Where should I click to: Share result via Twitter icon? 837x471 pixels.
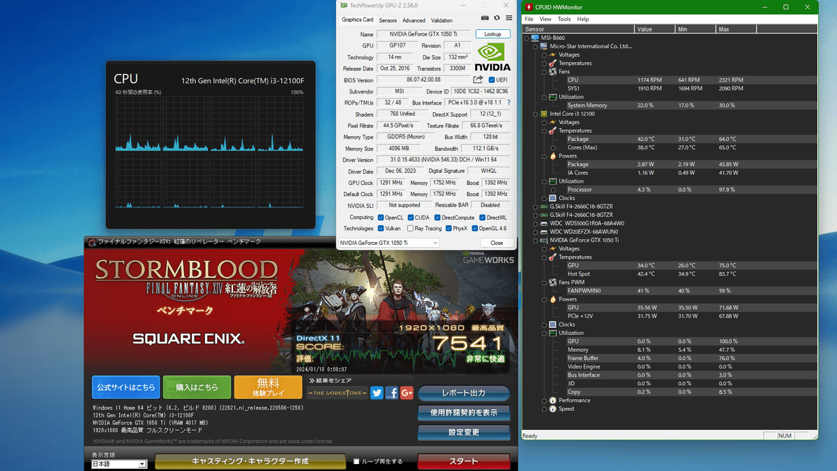377,393
